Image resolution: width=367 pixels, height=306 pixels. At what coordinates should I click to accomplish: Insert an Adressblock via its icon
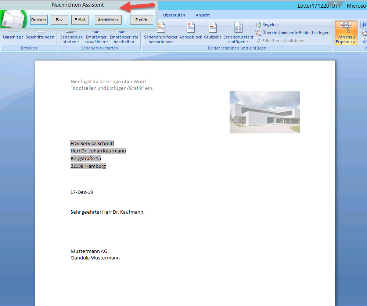click(x=191, y=27)
